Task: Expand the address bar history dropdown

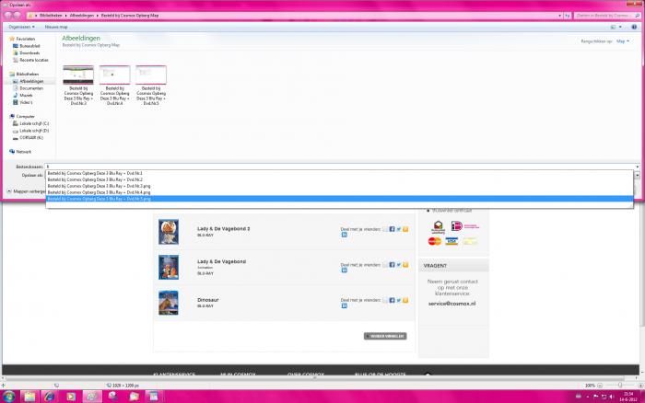Action: coord(560,16)
